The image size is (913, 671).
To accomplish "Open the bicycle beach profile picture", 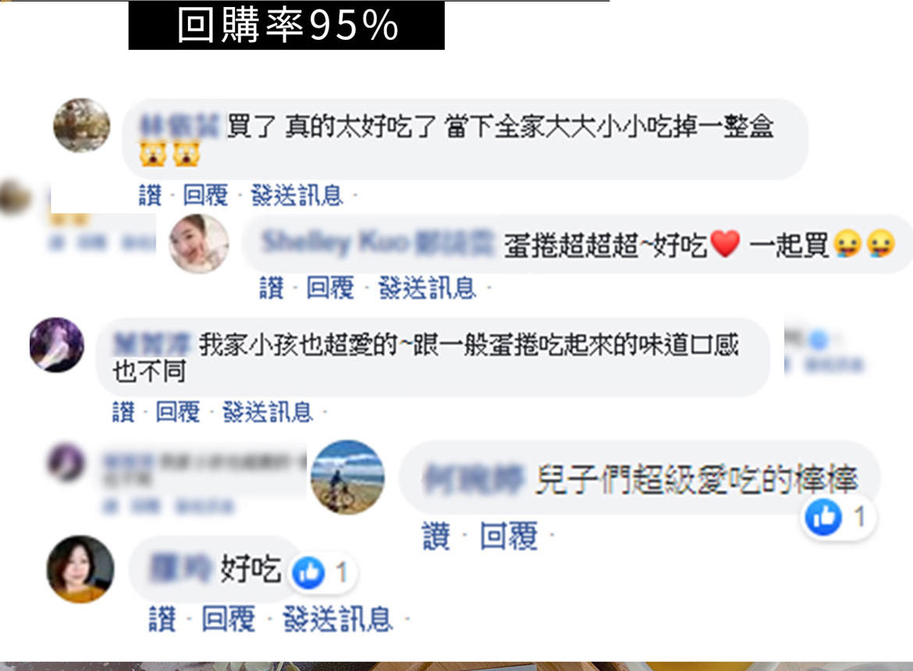I will coord(347,477).
